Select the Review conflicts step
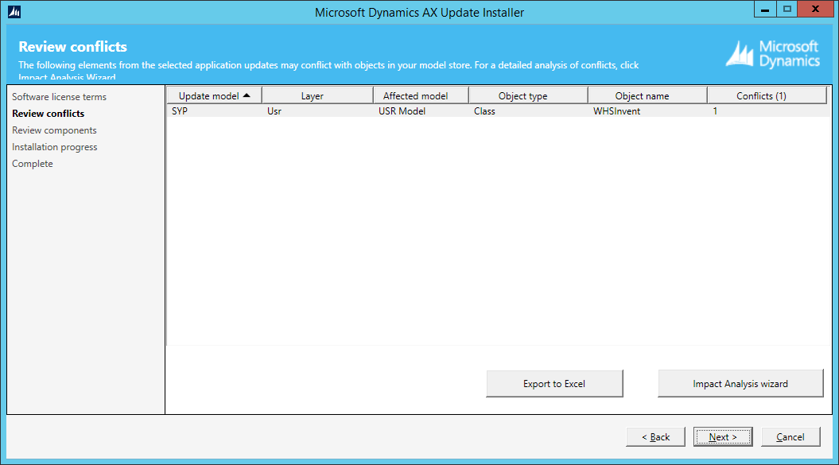This screenshot has height=465, width=839. pos(49,114)
